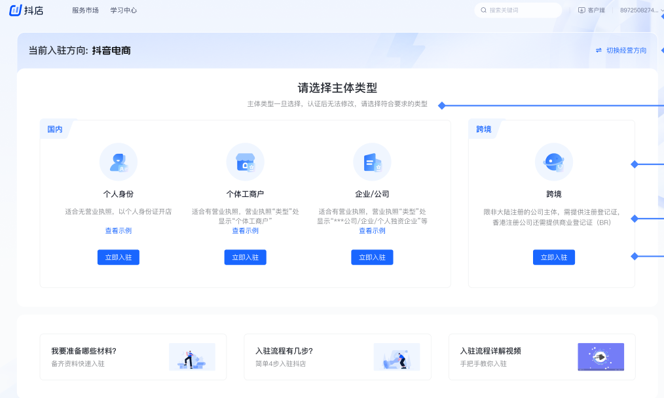
Task: Click the 抖店 logo icon
Action: [15, 10]
